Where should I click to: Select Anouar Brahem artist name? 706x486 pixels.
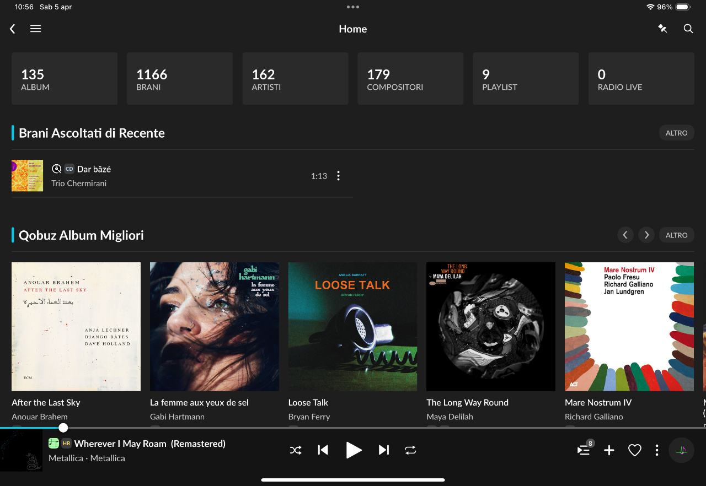coord(40,417)
